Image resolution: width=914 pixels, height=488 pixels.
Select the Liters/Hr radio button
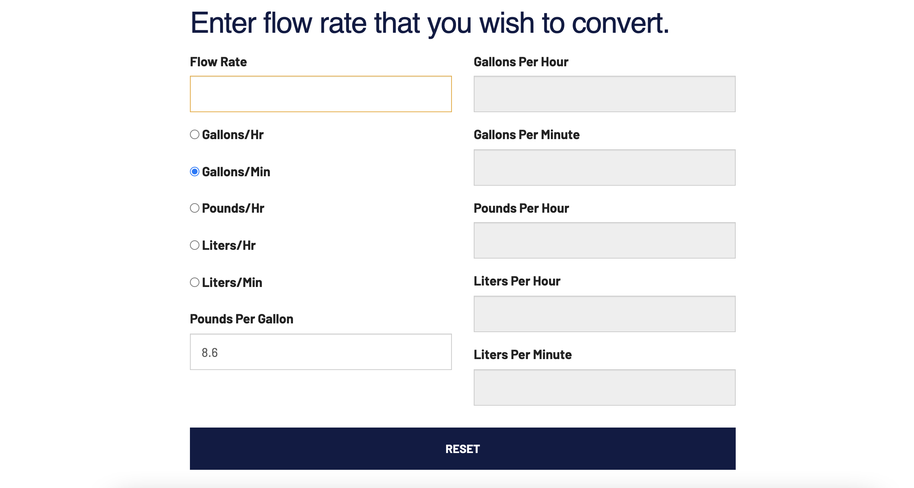pyautogui.click(x=195, y=245)
